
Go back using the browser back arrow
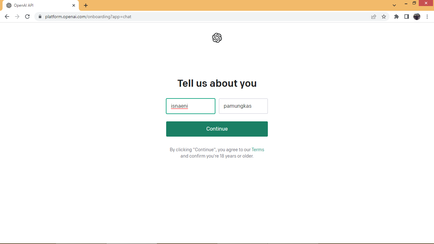pos(7,17)
